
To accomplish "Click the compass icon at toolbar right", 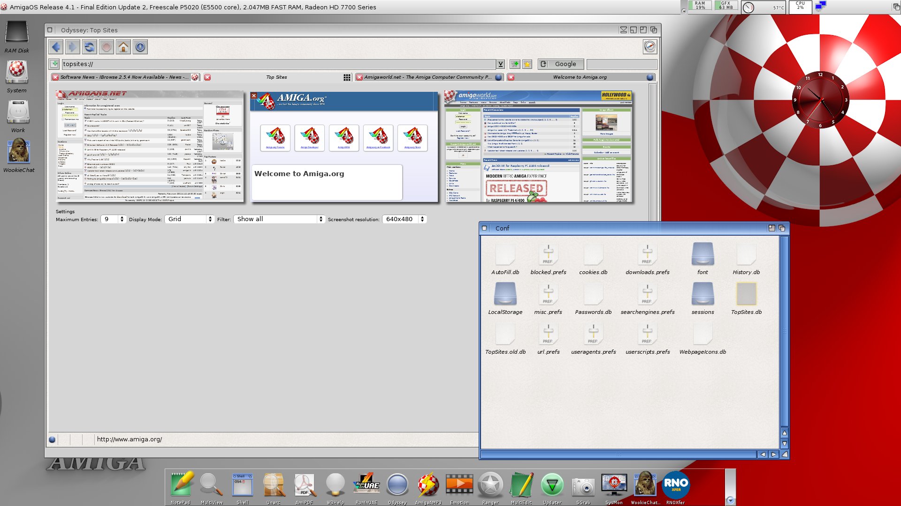I will pos(650,46).
